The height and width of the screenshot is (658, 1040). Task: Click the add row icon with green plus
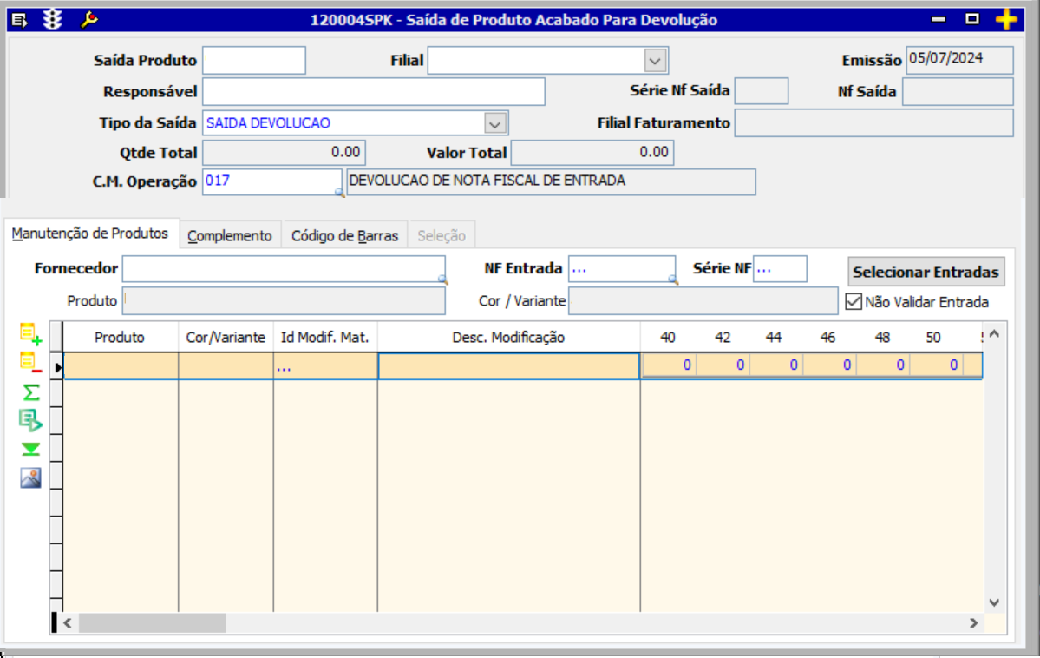pos(30,332)
